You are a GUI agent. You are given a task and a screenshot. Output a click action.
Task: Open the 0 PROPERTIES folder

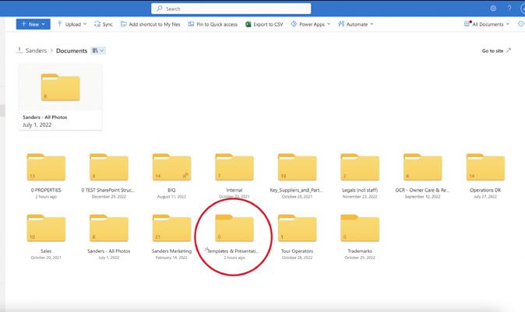[x=46, y=167]
